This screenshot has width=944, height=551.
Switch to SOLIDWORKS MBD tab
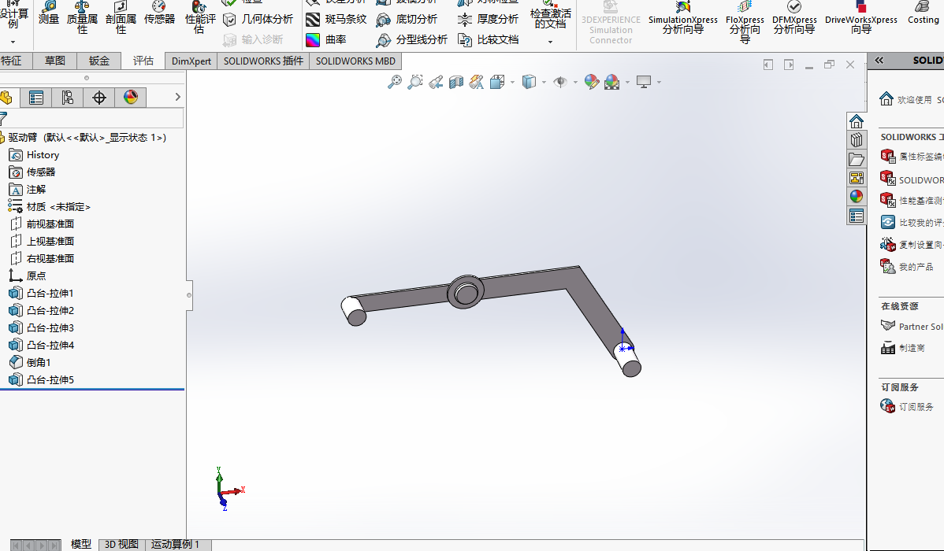coord(355,61)
